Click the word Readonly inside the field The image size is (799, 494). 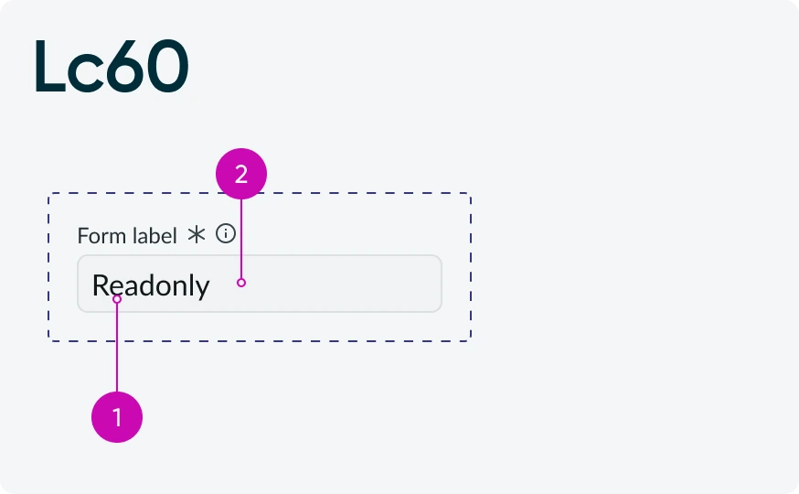click(x=151, y=286)
